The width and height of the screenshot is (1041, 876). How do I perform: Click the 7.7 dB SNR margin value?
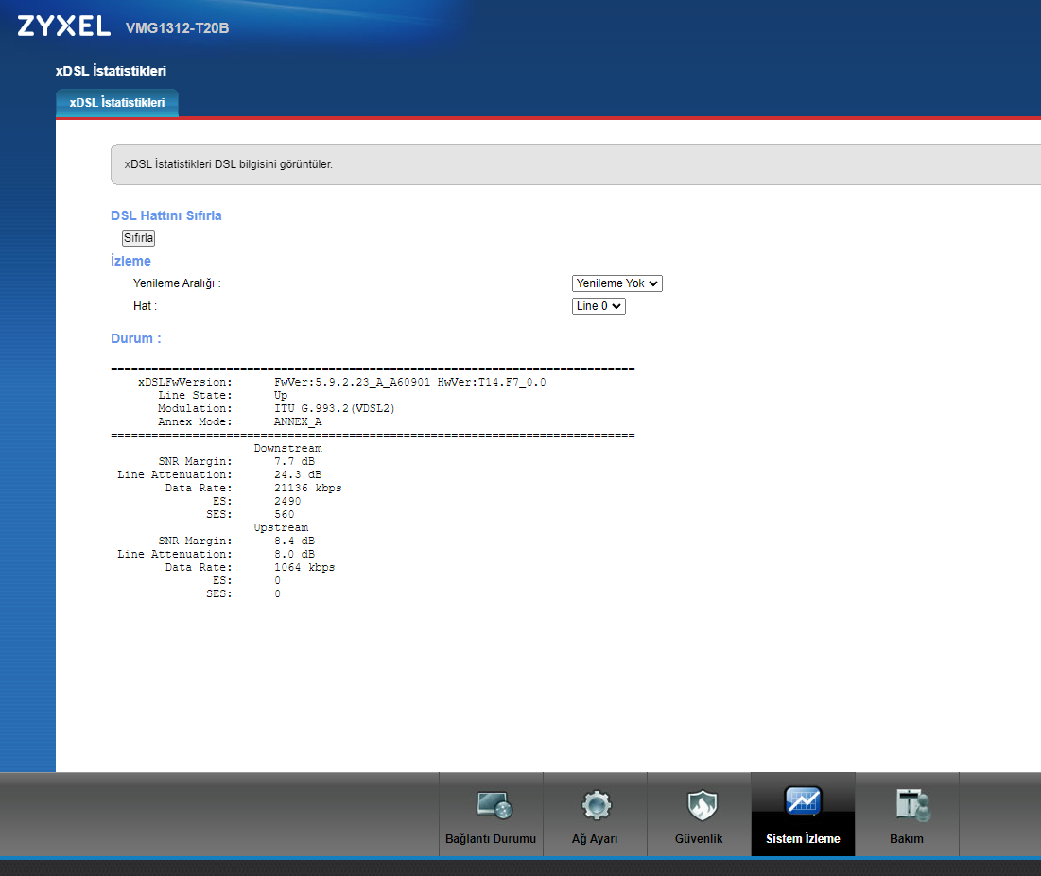click(294, 462)
